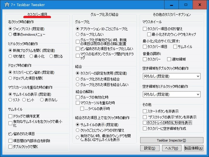The image size is (209, 157).
Task: Open 空き領域をミドルクリック時の動作 dropdown
Action: [x=172, y=94]
